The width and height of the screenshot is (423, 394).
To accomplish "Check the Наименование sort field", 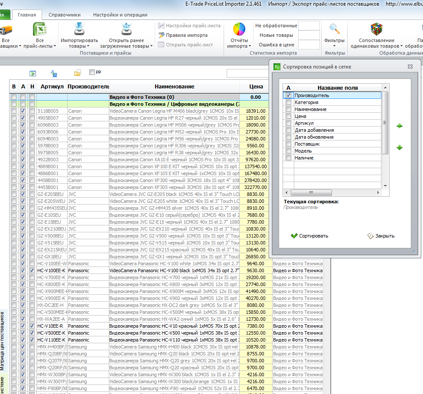I will click(x=288, y=109).
